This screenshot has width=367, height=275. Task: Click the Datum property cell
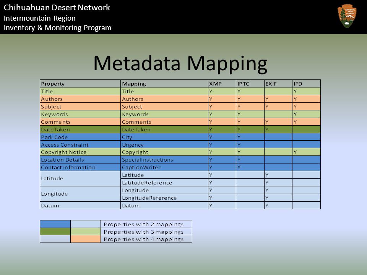(80, 205)
